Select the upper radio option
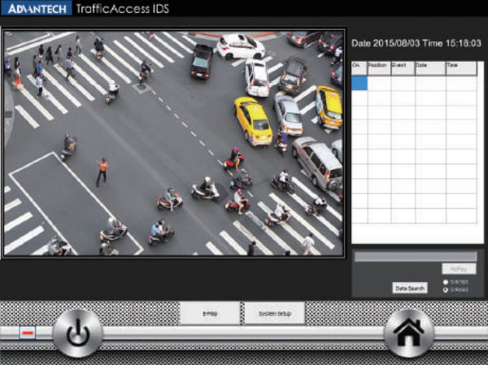This screenshot has height=365, width=488. [446, 282]
